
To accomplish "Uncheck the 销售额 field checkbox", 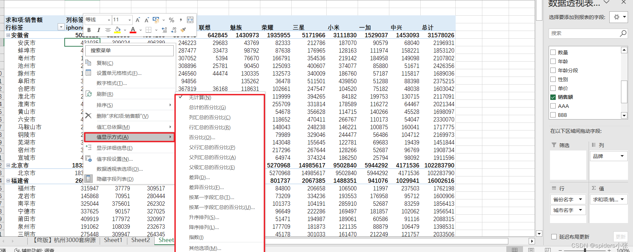I will [x=553, y=97].
